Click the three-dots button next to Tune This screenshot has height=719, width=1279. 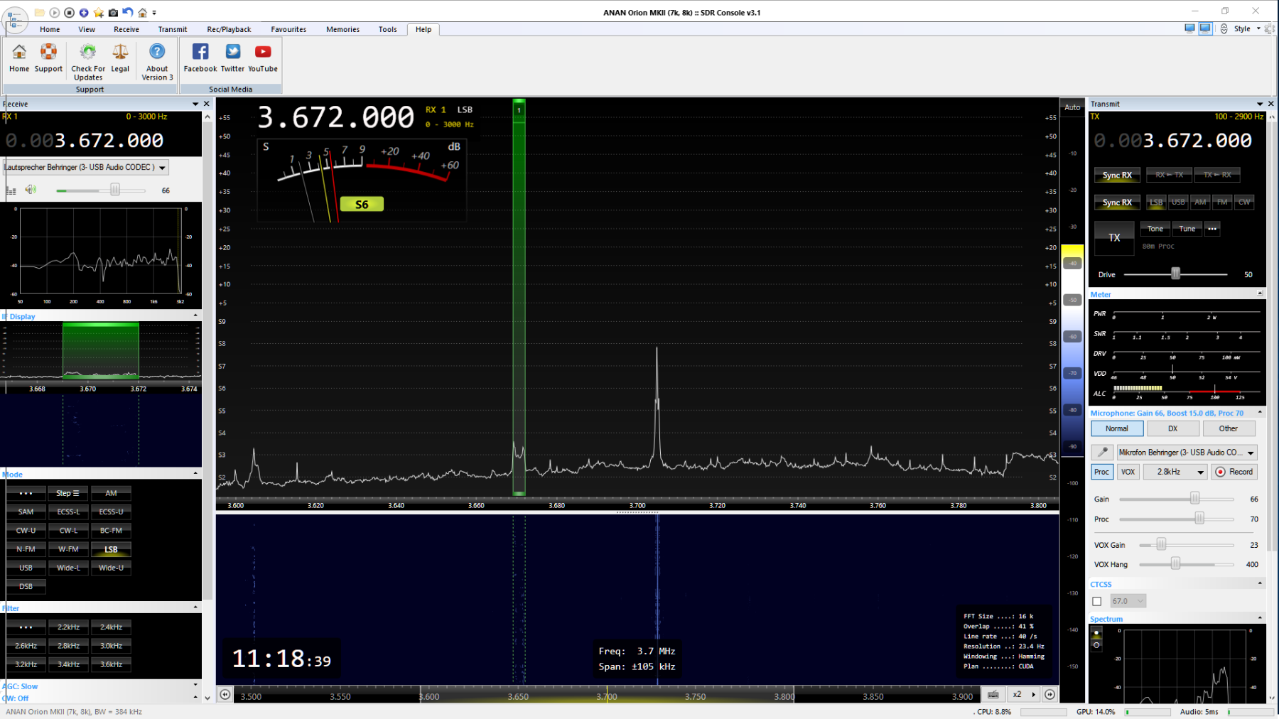click(x=1212, y=229)
